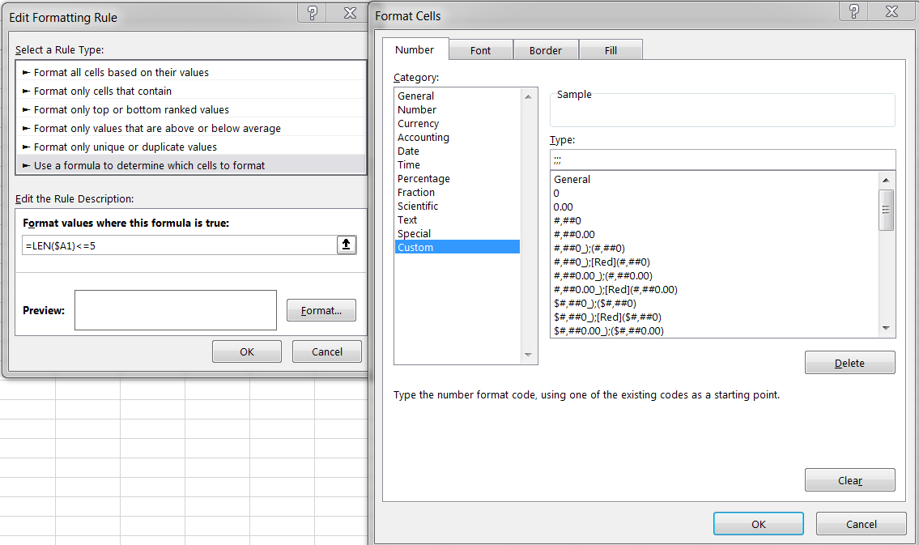919x545 pixels.
Task: Choose format code #,##0
Action: (x=715, y=221)
